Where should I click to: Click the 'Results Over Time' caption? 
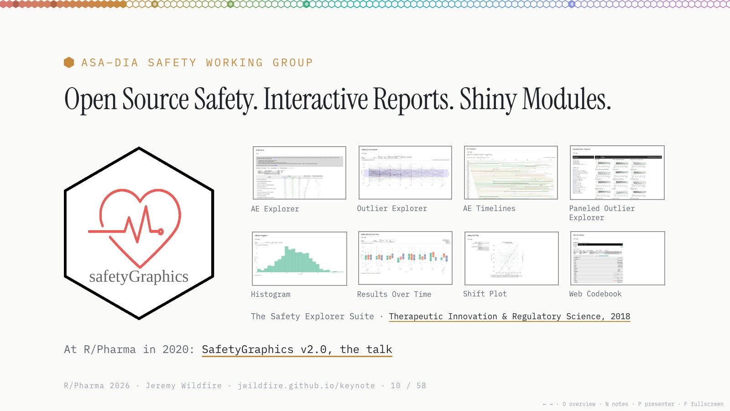click(x=394, y=294)
